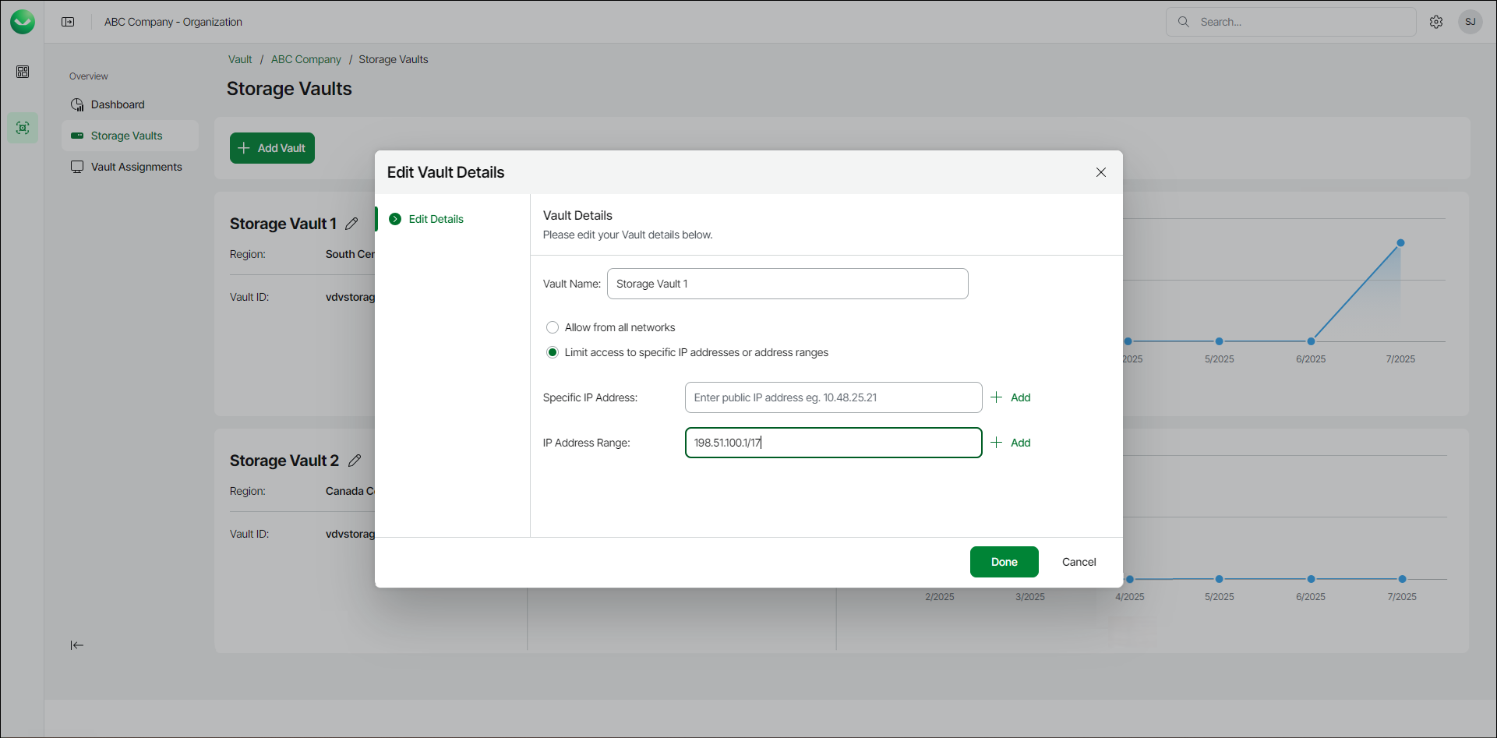Select Allow from all networks

[553, 327]
